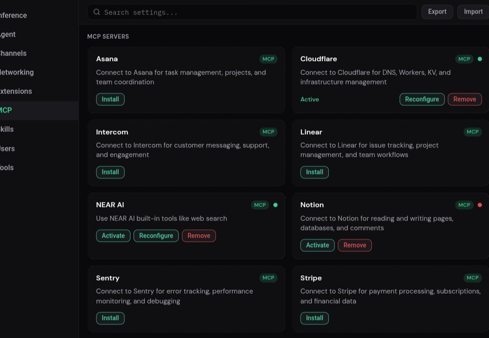Click the MCP badge on Cloudflare card
Image resolution: width=489 pixels, height=338 pixels.
(x=464, y=59)
